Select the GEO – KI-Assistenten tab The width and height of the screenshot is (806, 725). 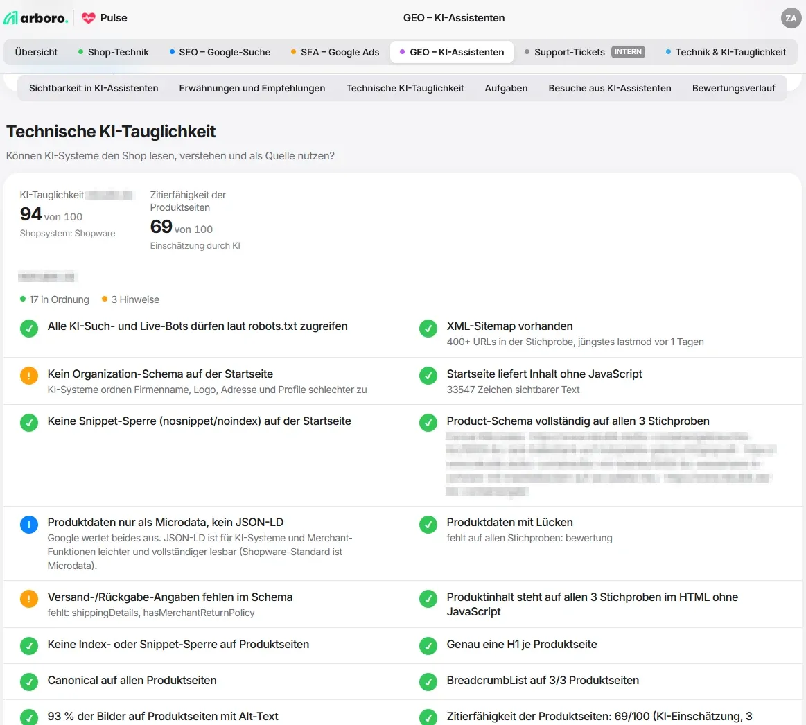(452, 52)
